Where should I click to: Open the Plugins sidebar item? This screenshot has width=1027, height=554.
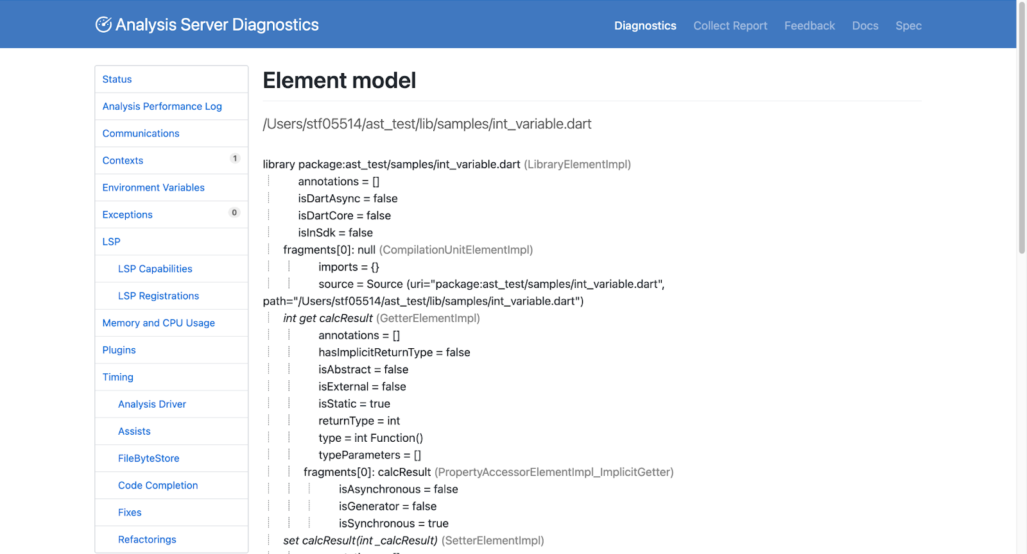click(x=119, y=350)
